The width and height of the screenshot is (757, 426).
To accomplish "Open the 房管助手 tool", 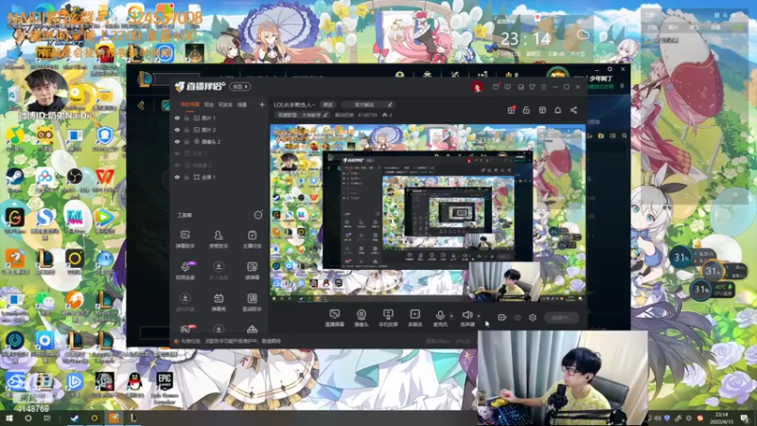I will [219, 240].
